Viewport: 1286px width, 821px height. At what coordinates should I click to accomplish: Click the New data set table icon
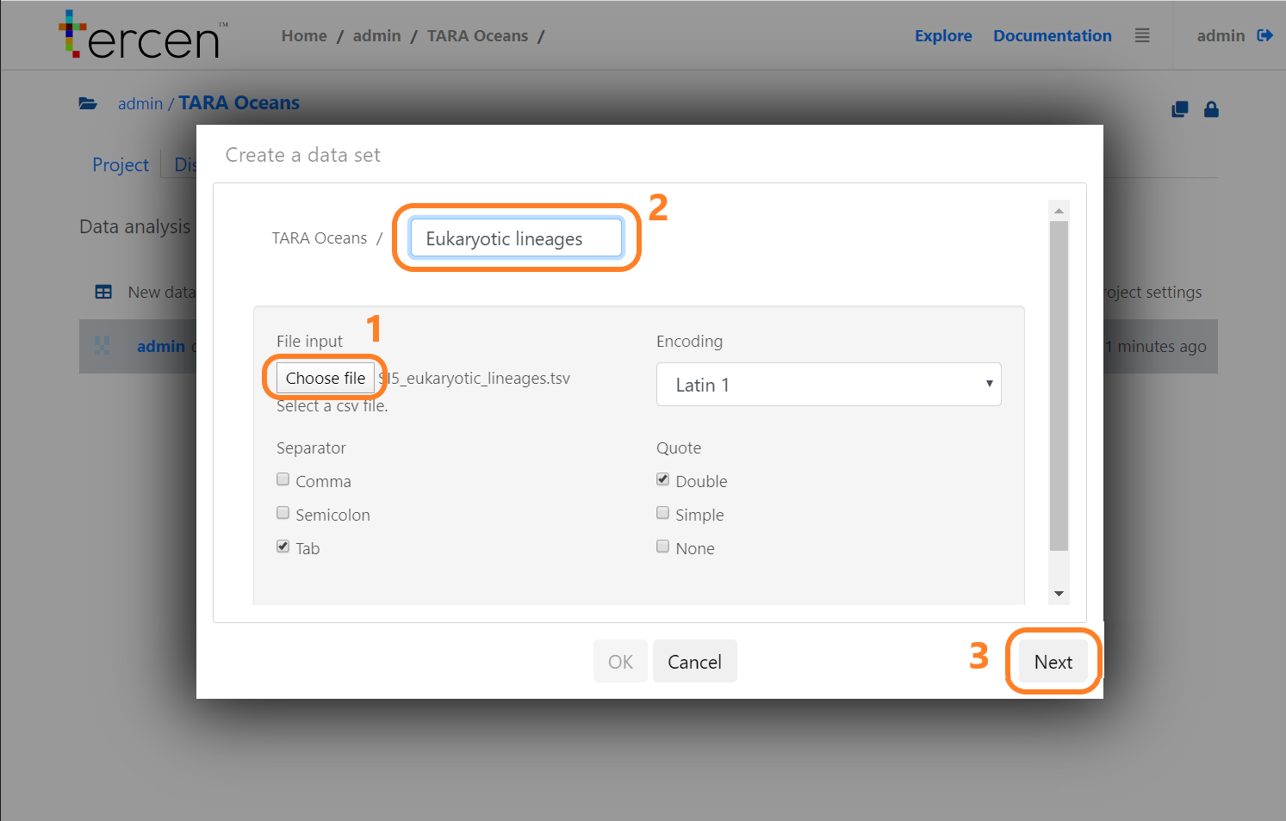103,292
